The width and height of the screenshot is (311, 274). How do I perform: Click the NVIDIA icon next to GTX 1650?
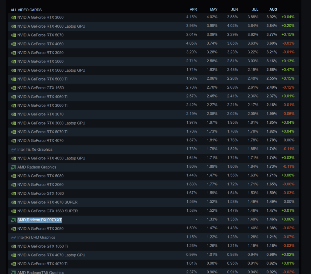13,88
